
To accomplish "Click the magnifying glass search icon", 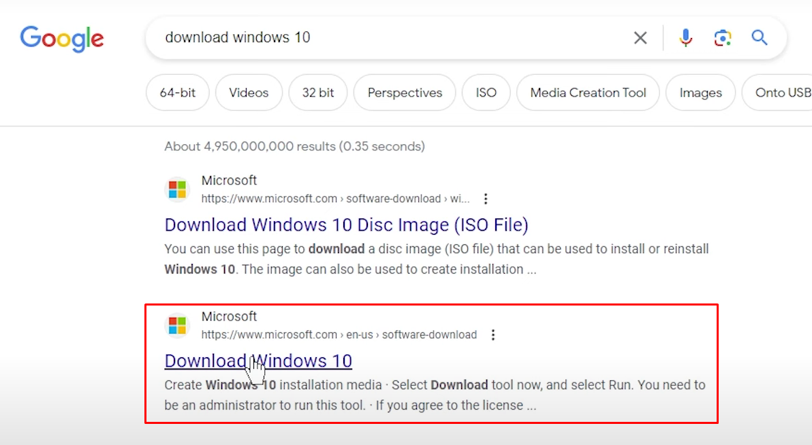I will (x=759, y=38).
